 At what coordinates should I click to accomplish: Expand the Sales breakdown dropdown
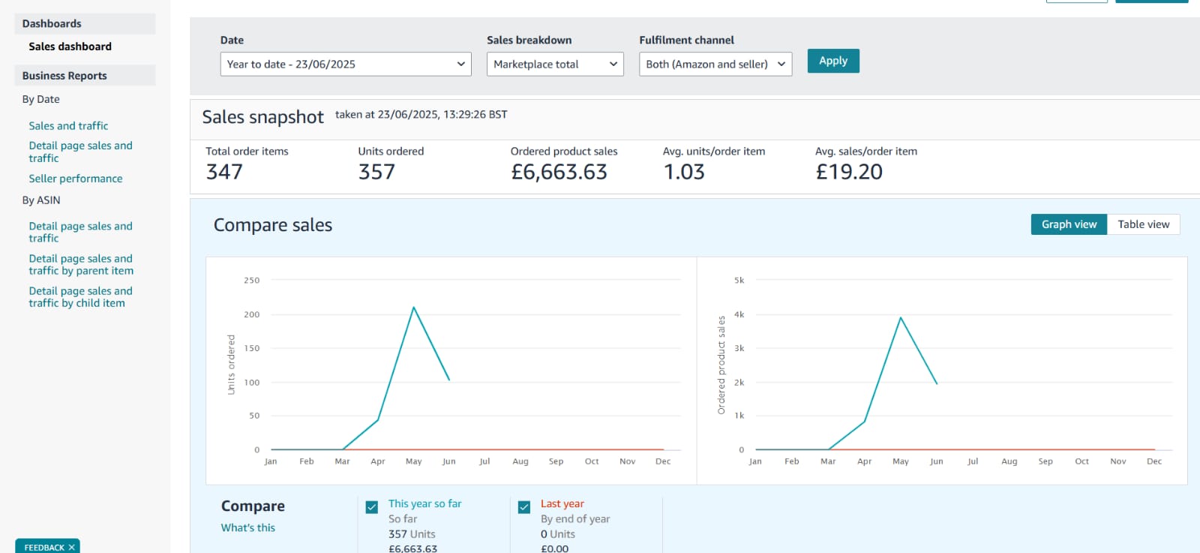click(x=555, y=65)
